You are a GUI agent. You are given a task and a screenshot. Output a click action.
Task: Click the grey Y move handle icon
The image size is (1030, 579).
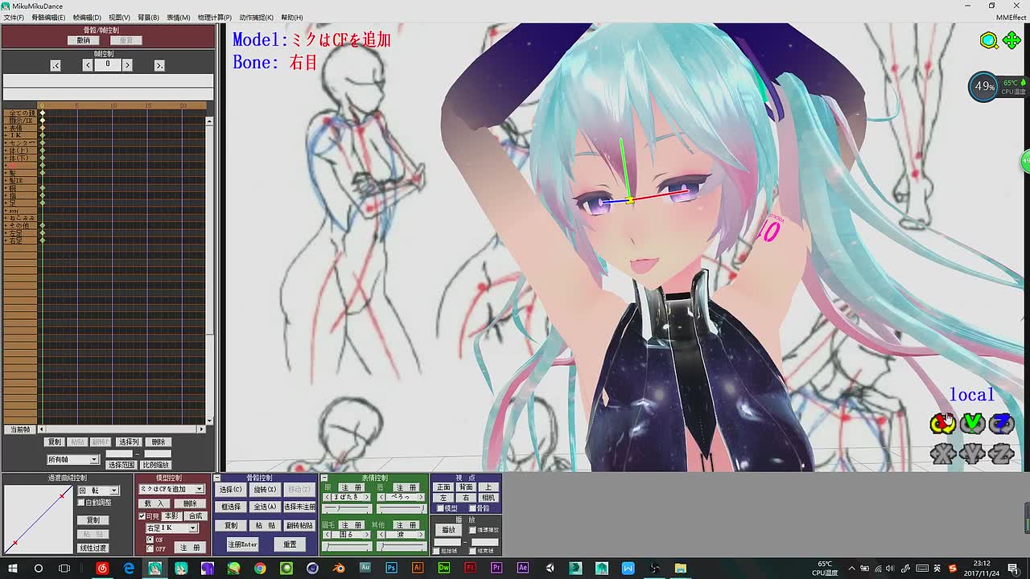tap(972, 454)
